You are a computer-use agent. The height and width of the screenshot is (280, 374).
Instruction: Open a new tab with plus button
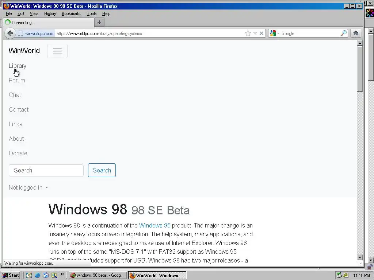pos(99,22)
